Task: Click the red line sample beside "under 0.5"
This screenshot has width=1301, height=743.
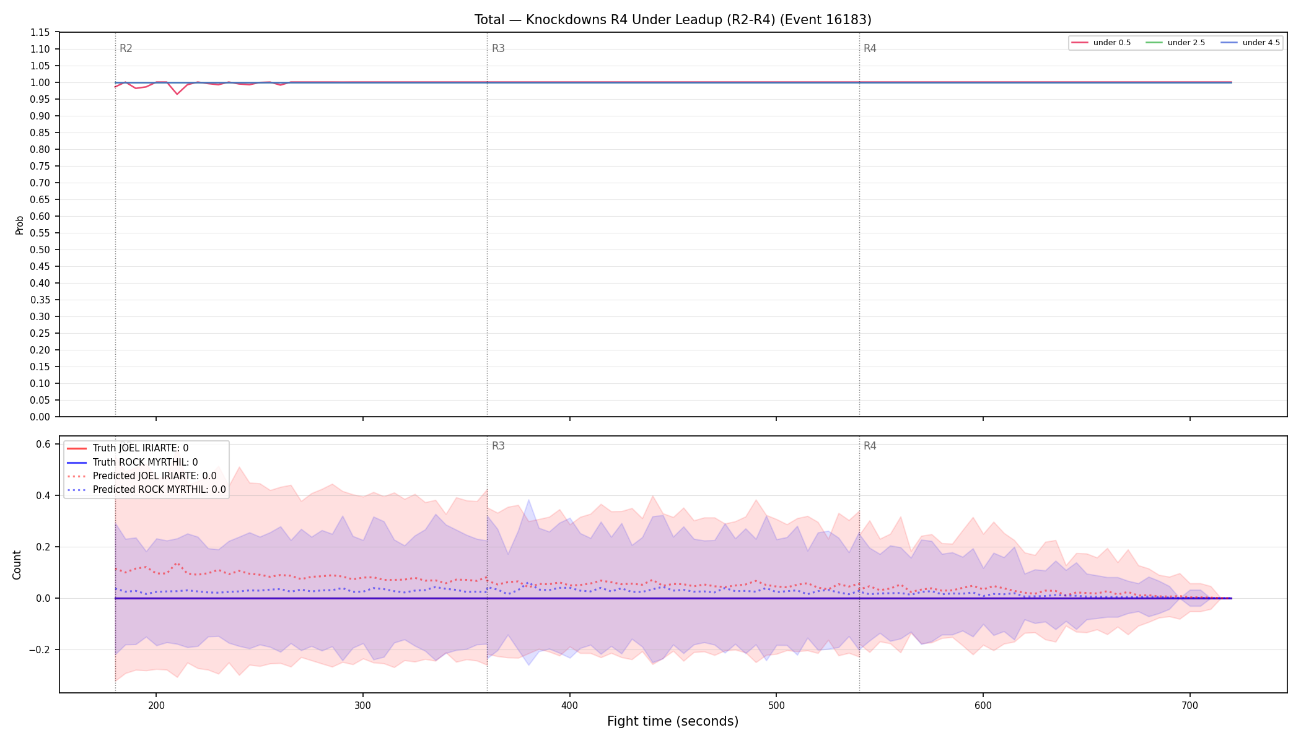Action: coord(1080,43)
